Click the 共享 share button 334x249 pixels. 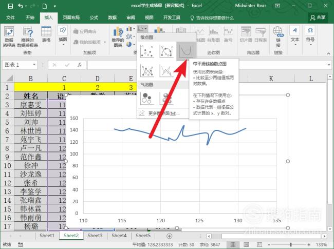pyautogui.click(x=318, y=17)
